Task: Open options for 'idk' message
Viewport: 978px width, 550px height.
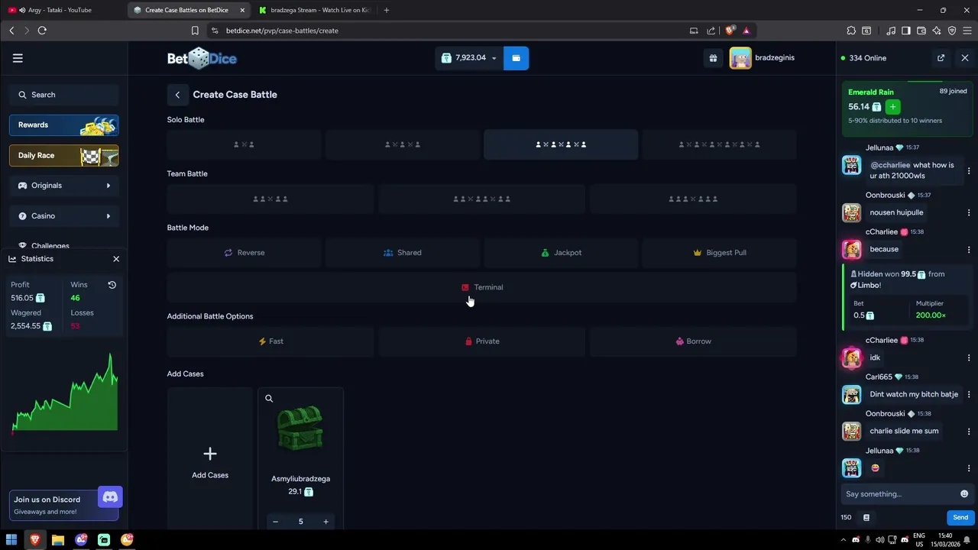Action: point(969,357)
